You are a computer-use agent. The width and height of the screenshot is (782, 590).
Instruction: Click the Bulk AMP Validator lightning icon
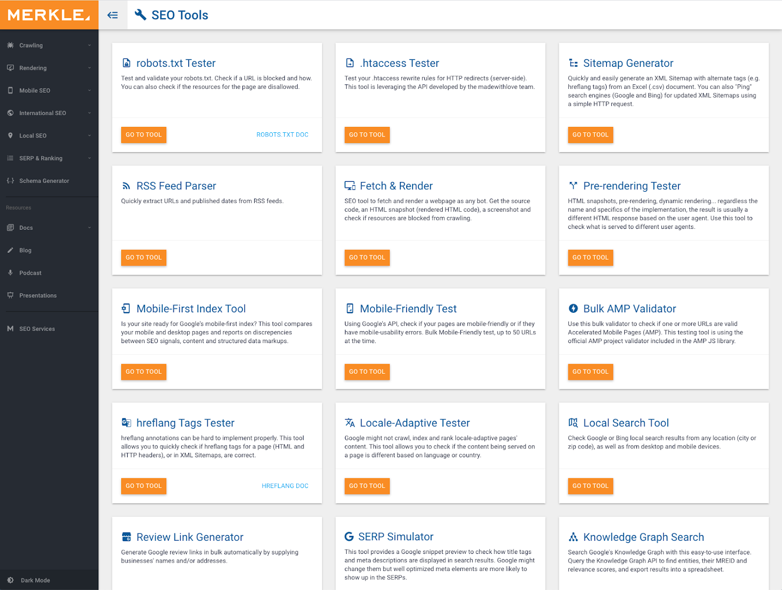coord(573,308)
